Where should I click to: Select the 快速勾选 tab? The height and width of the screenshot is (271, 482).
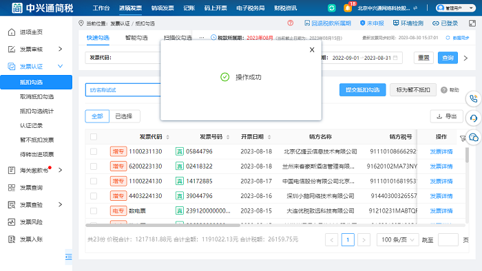point(98,38)
